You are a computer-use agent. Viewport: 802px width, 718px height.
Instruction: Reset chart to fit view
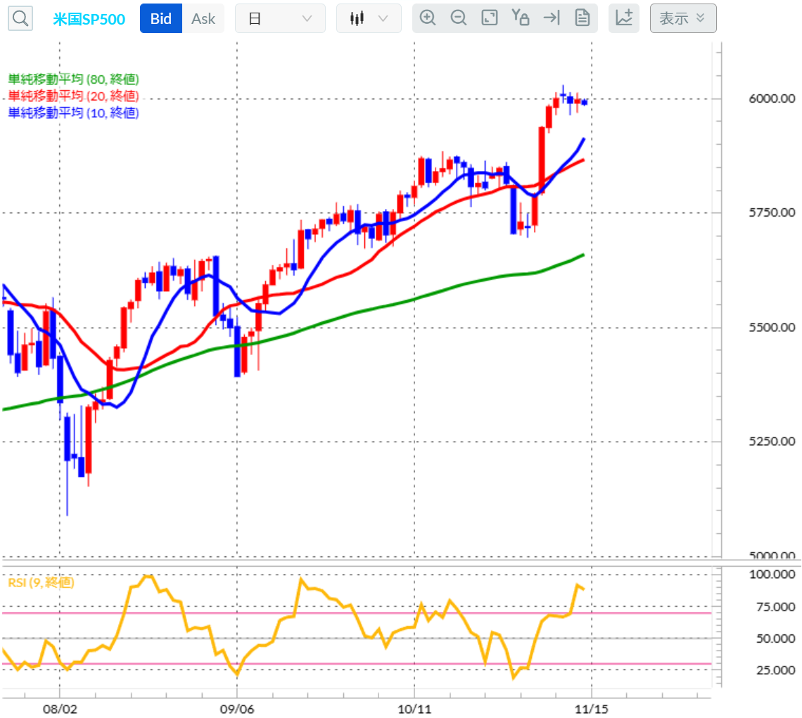pyautogui.click(x=490, y=18)
